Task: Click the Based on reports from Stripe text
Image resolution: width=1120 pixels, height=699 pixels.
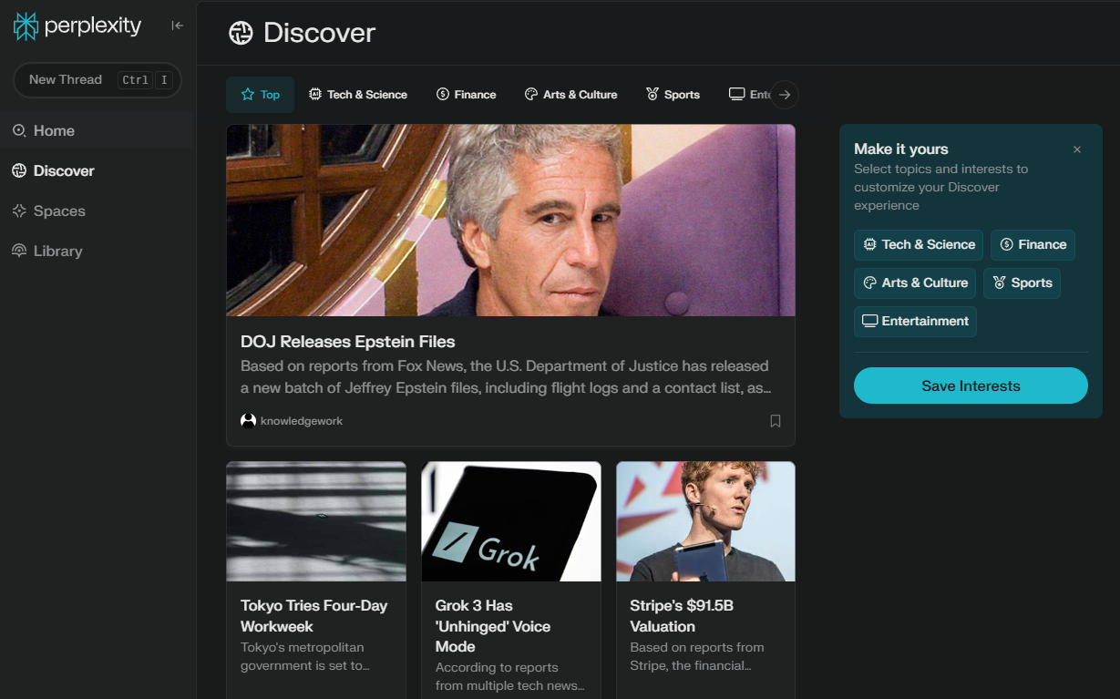Action: (697, 657)
